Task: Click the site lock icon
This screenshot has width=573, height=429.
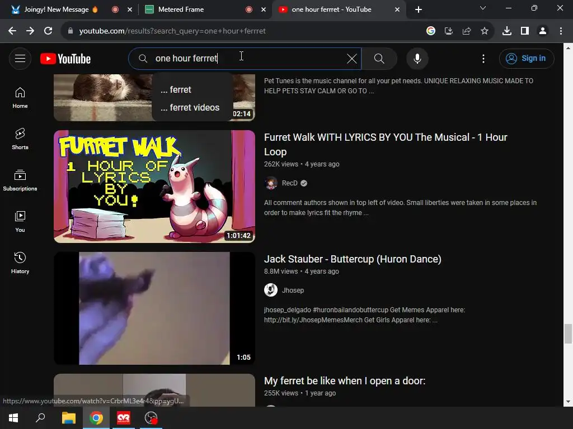Action: click(71, 31)
